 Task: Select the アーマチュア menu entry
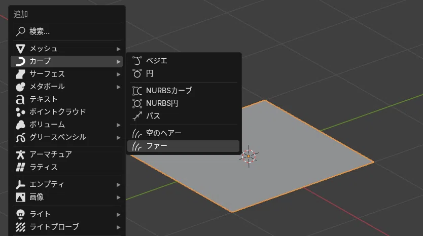pyautogui.click(x=66, y=154)
